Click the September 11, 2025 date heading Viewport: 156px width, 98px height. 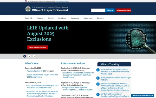point(33,68)
